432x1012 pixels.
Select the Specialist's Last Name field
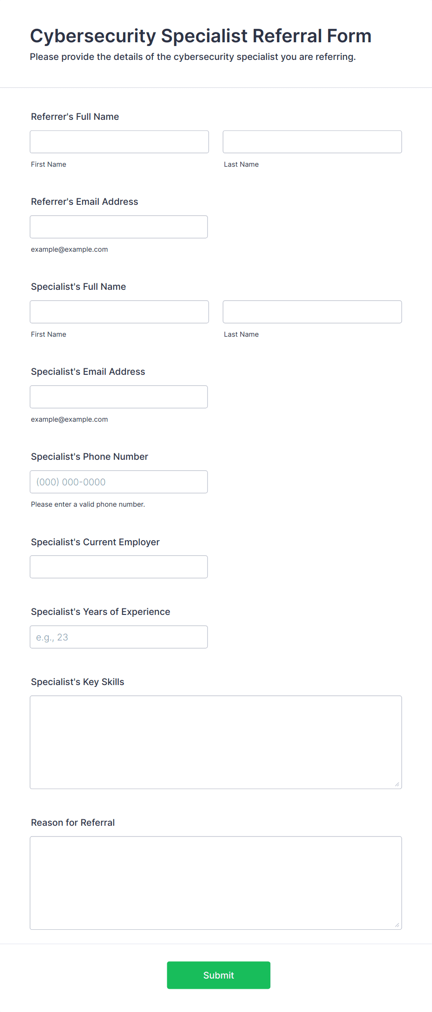(x=312, y=312)
